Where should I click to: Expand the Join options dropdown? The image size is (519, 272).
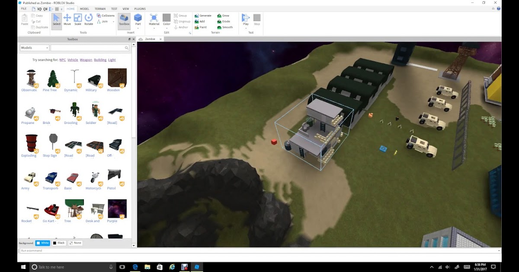click(114, 22)
